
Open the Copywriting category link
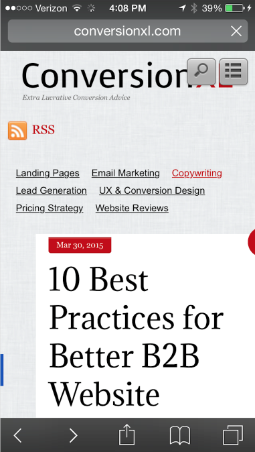click(197, 174)
